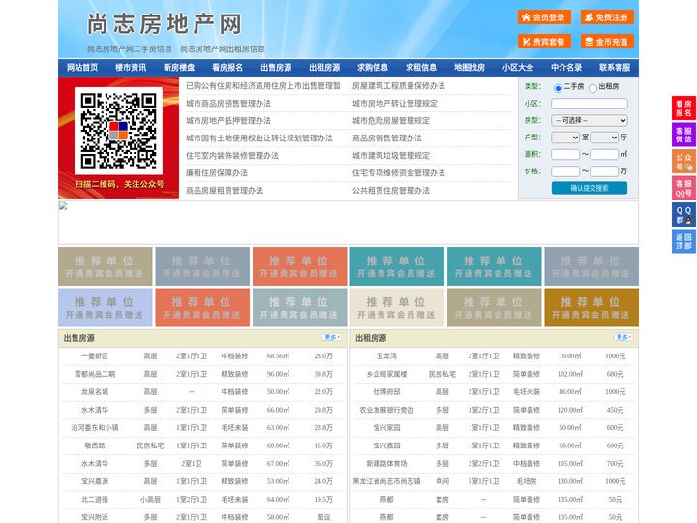Open the 一曼新区 sale listing
Image resolution: width=697 pixels, height=523 pixels.
point(95,356)
